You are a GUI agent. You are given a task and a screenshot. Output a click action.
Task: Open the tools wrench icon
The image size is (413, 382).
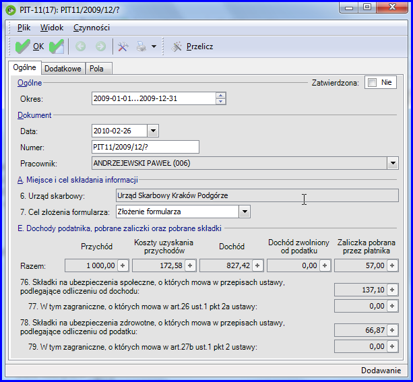tap(123, 46)
